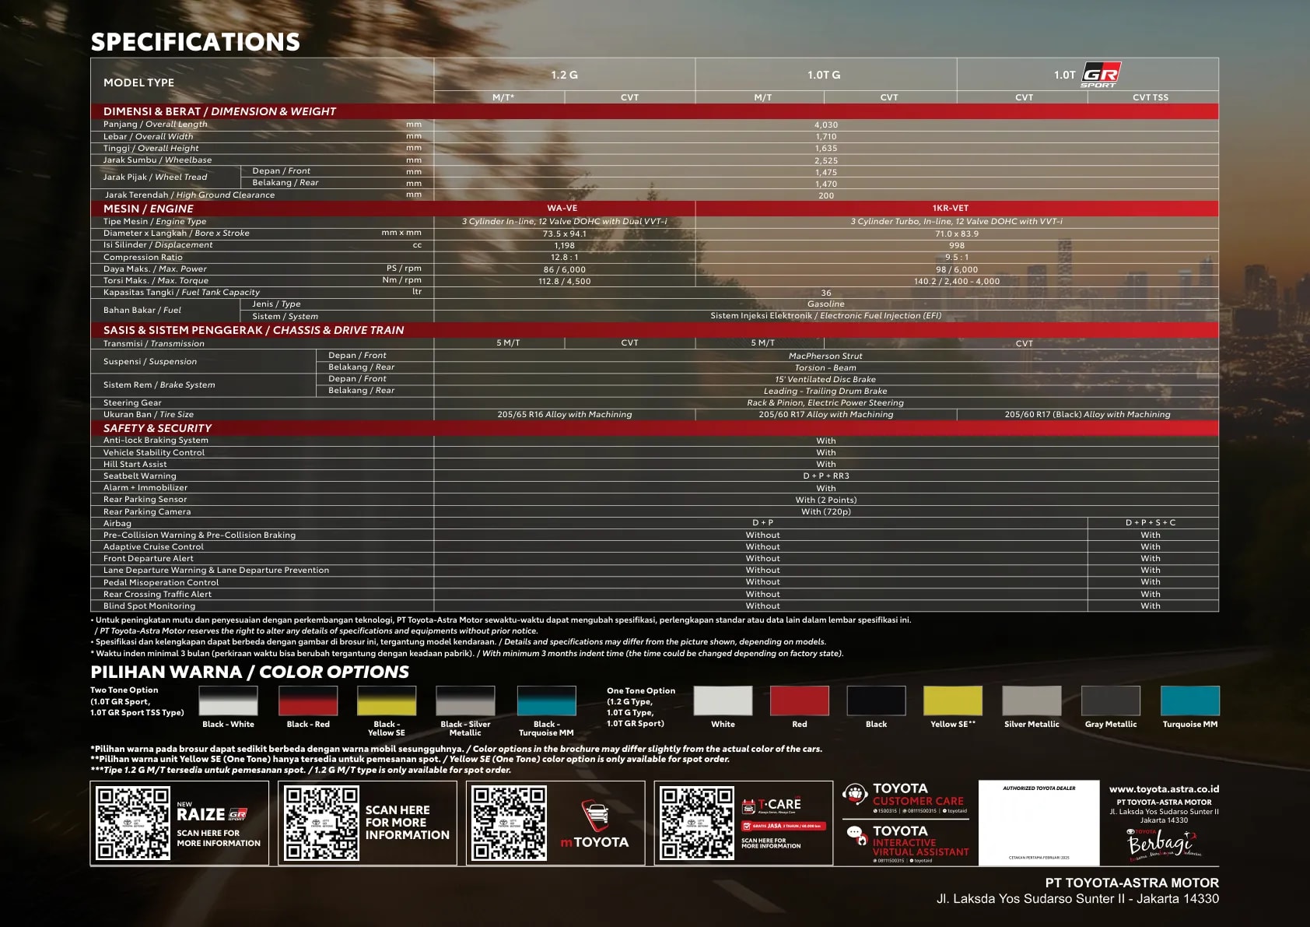The image size is (1310, 927).
Task: Click the Raize QR code
Action: point(133,823)
